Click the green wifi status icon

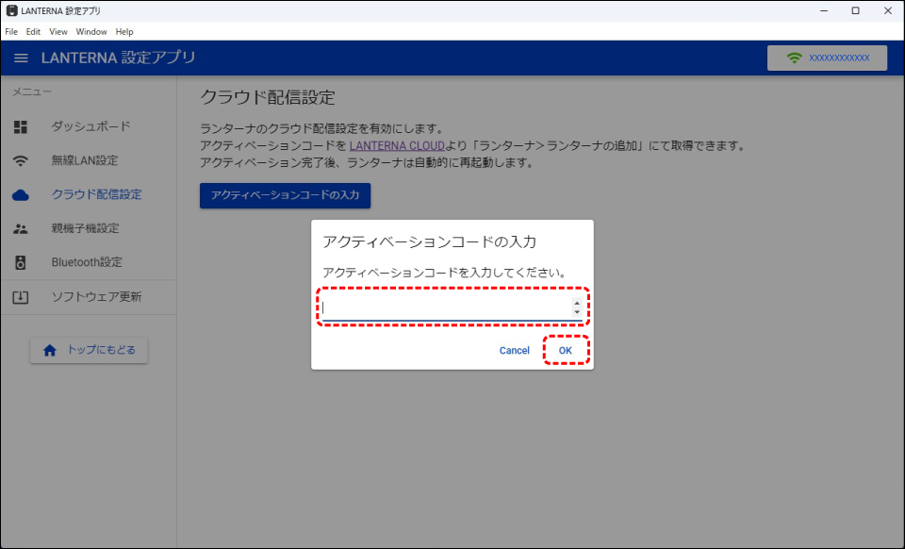tap(794, 58)
